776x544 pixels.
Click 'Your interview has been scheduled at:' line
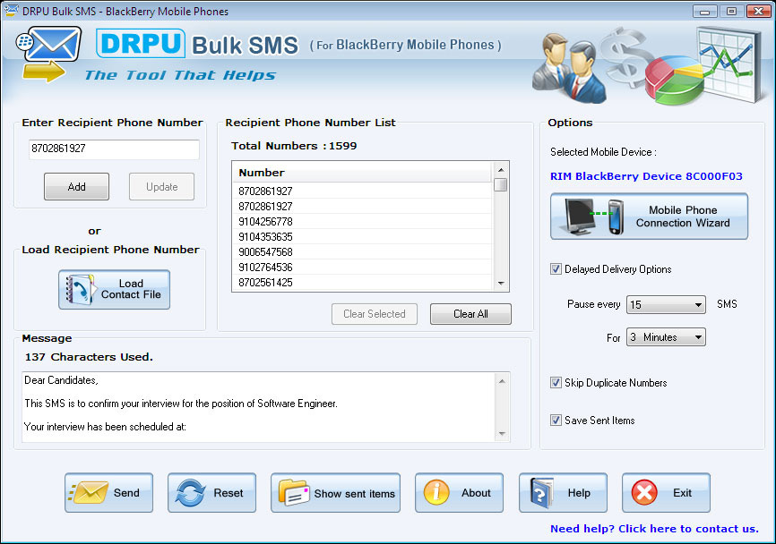coord(105,427)
